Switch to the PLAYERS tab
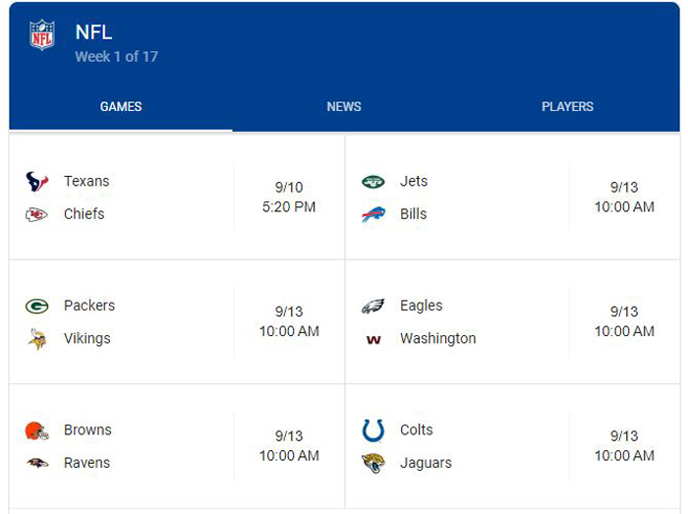 pos(567,106)
